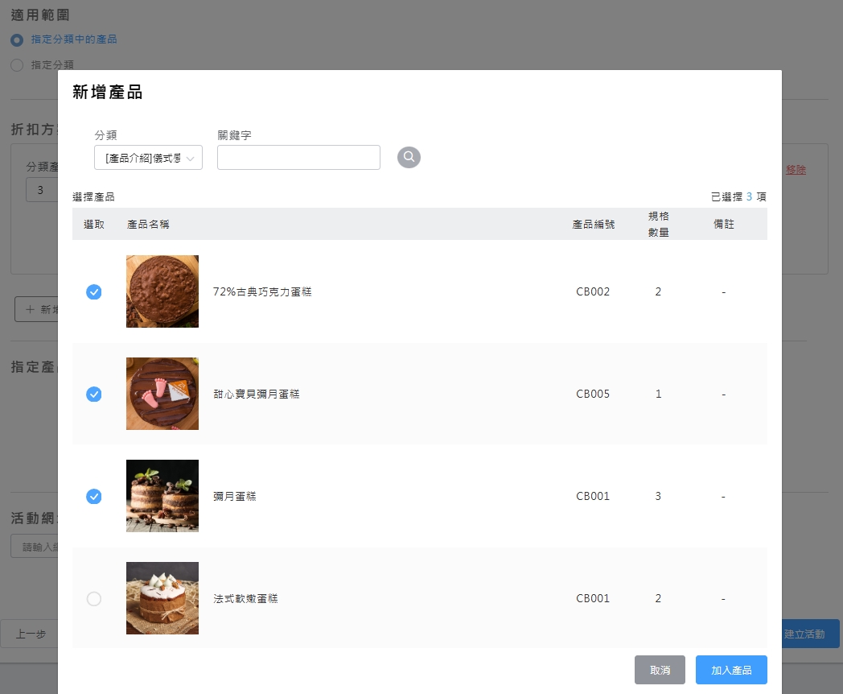Image resolution: width=843 pixels, height=694 pixels.
Task: Click the 移除 remove link
Action: click(x=796, y=170)
